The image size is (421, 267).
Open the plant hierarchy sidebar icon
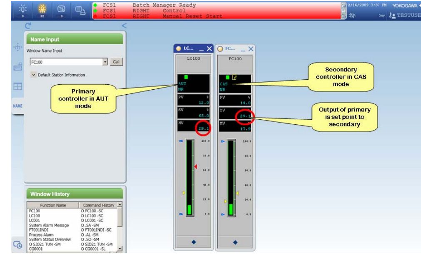point(18,48)
